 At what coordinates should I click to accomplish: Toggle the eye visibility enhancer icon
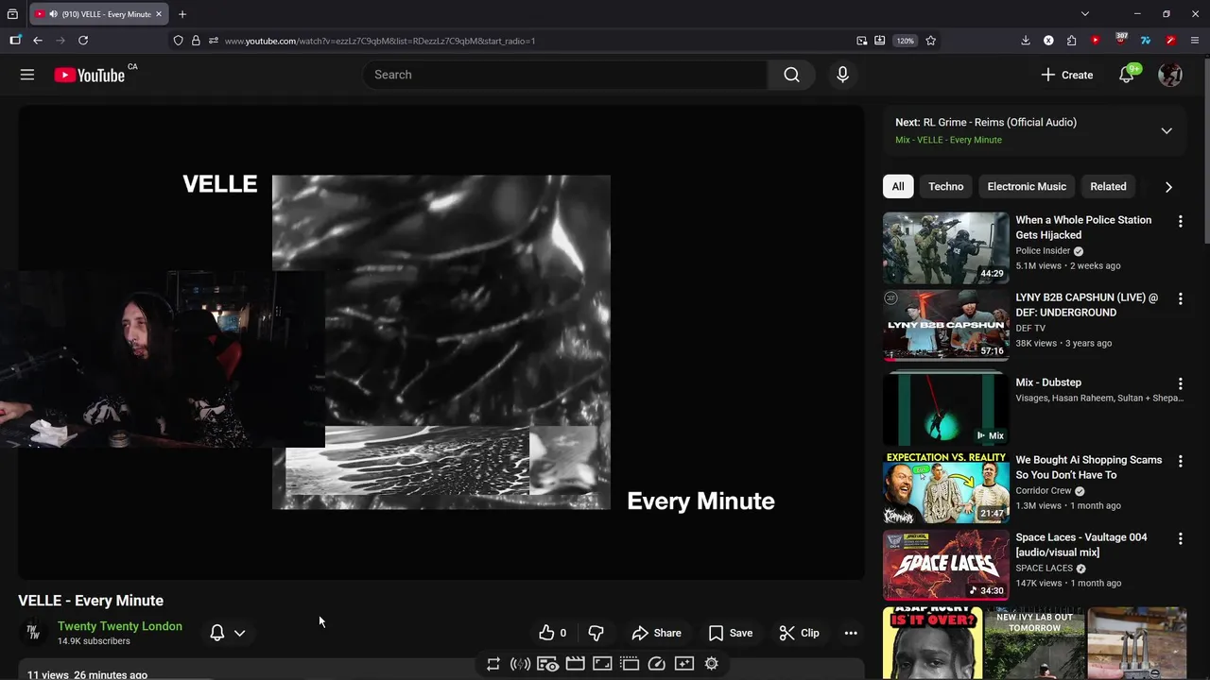547,664
